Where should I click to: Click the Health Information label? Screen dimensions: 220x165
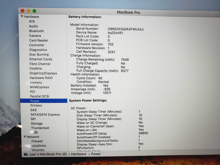[85, 74]
